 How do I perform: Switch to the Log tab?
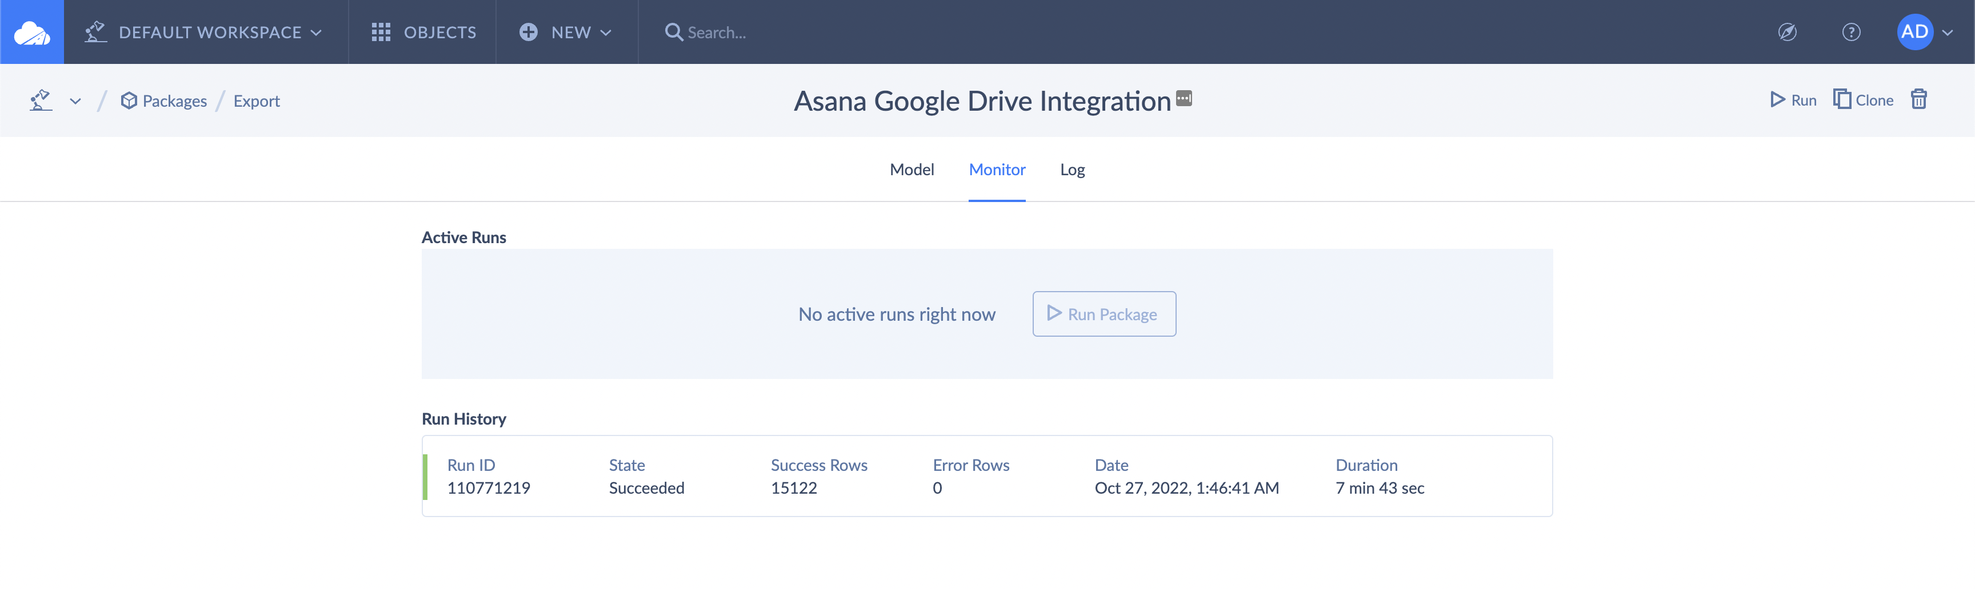pos(1072,170)
